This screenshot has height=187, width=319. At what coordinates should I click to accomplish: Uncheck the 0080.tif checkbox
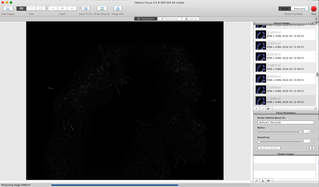[268, 98]
